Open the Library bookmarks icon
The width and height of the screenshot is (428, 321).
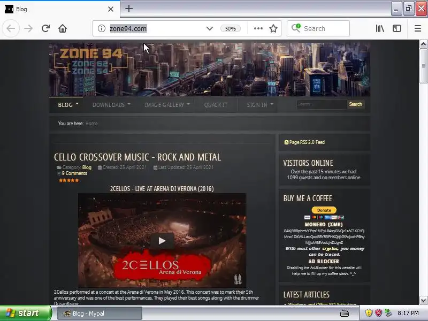coord(380,28)
